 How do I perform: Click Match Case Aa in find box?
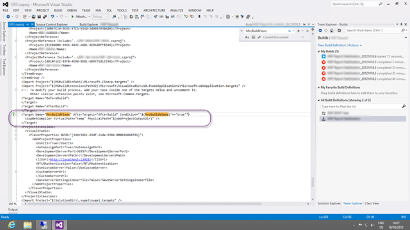coord(247,37)
